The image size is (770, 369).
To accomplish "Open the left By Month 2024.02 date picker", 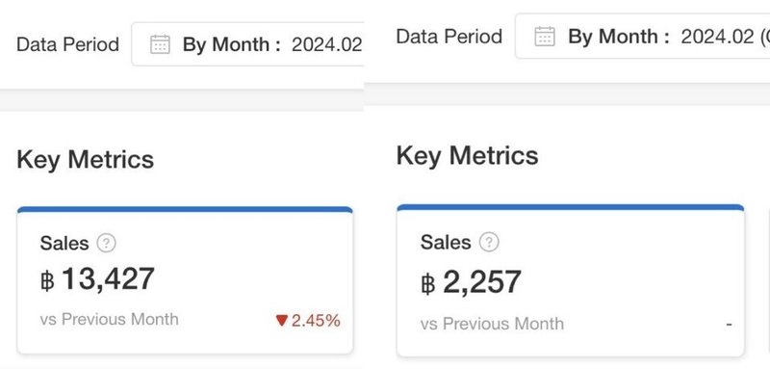I will click(x=247, y=44).
